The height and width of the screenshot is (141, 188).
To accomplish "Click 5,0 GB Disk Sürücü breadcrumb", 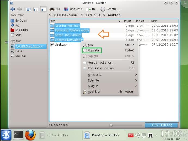I will click(x=65, y=15).
